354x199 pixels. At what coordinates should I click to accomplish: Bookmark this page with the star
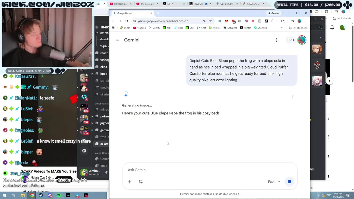click(210, 21)
